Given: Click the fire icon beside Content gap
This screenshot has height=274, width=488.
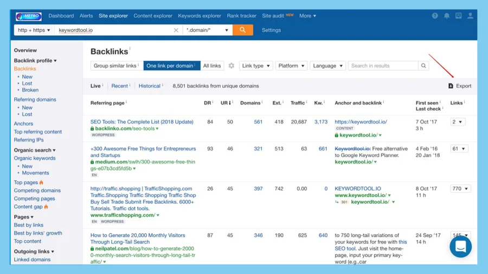Looking at the screenshot, I should tap(46, 207).
